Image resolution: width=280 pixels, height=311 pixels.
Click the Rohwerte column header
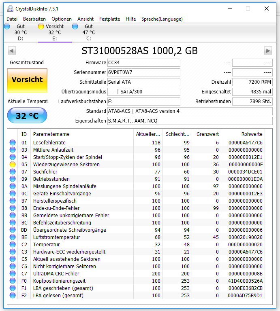point(243,134)
